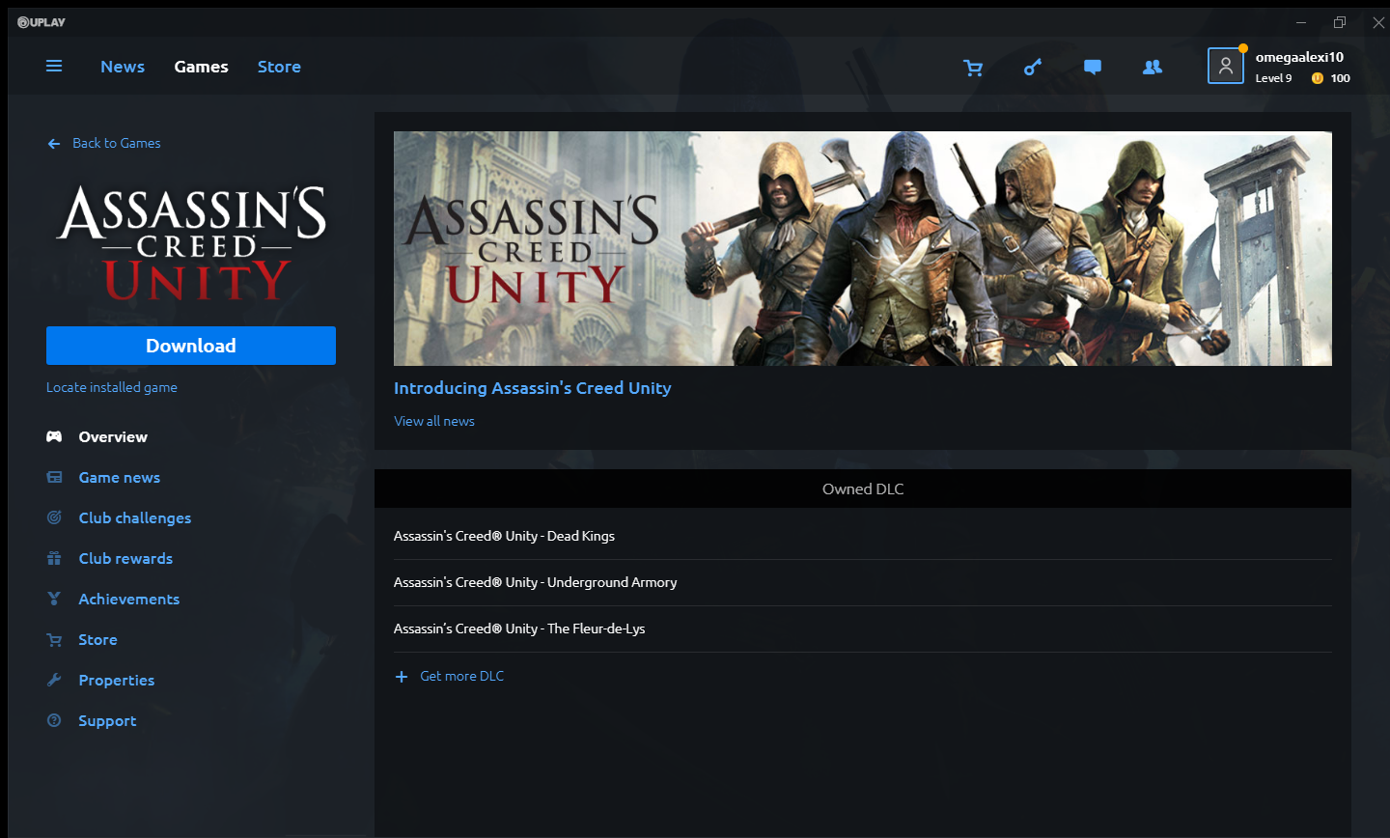The height and width of the screenshot is (838, 1390).
Task: Open Achievements section
Action: 128,600
